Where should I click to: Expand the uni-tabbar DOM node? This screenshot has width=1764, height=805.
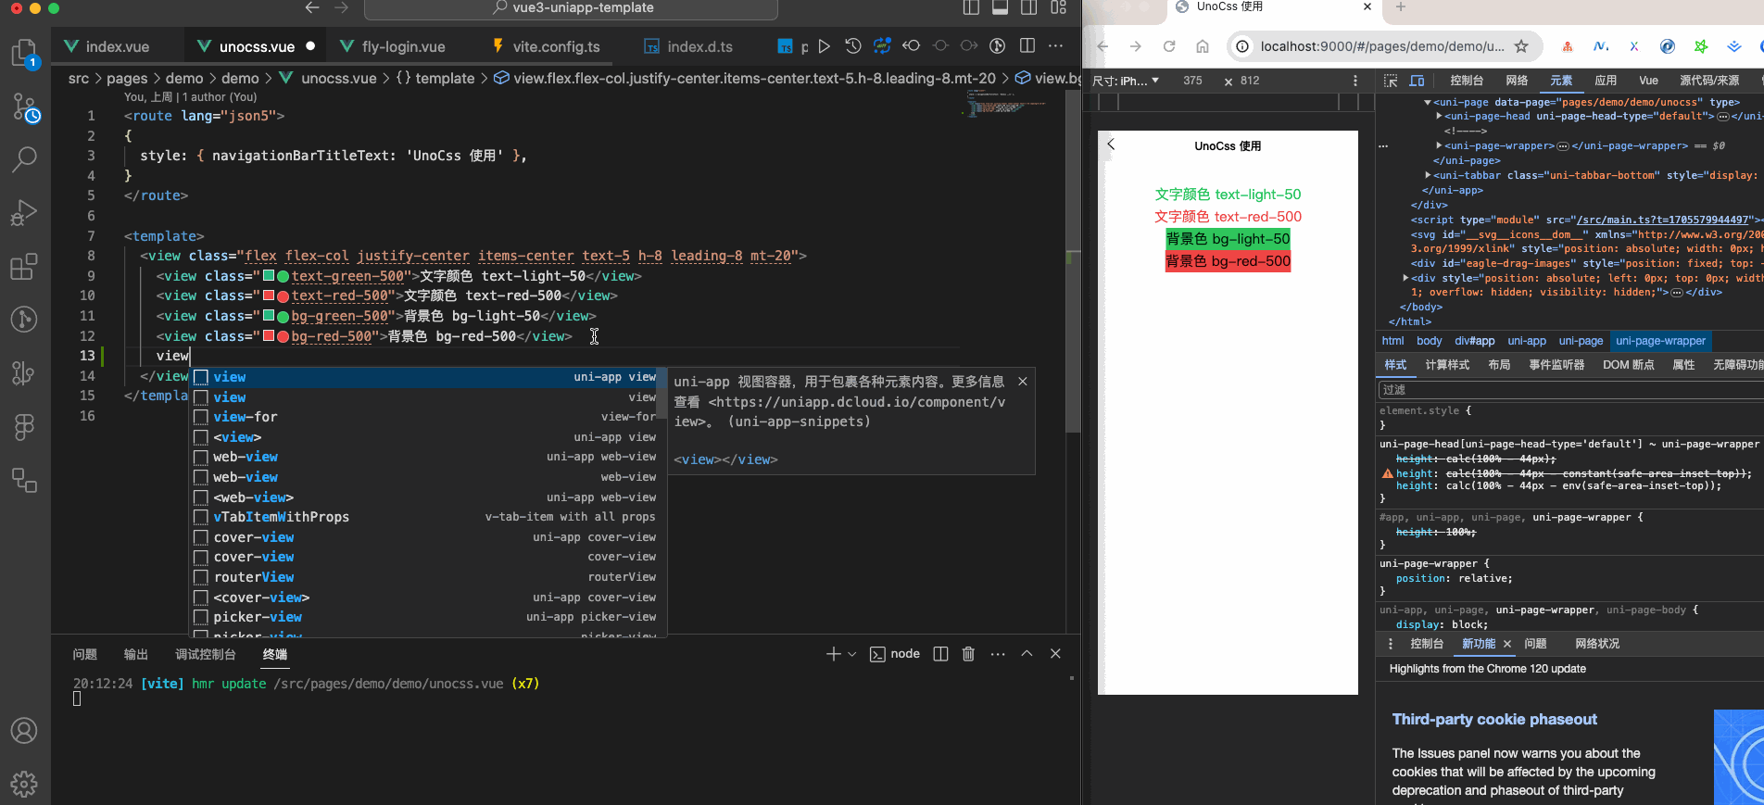click(1428, 175)
